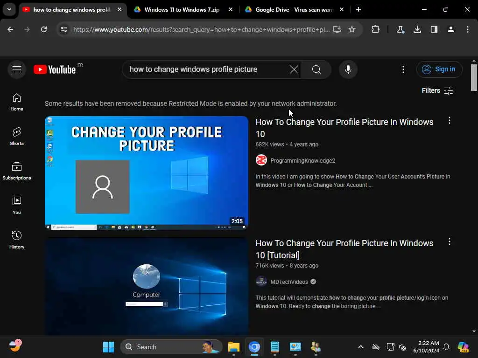Switch to the Google Drive Virus scan warning tab
This screenshot has width=478, height=358.
(294, 10)
